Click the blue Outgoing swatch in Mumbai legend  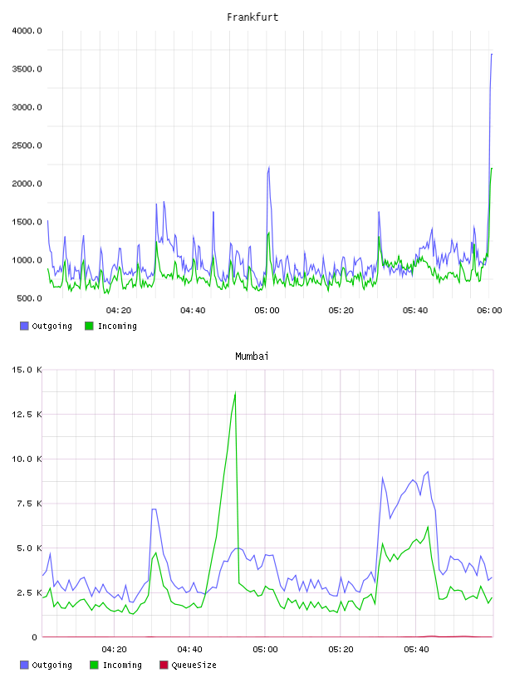(x=24, y=665)
